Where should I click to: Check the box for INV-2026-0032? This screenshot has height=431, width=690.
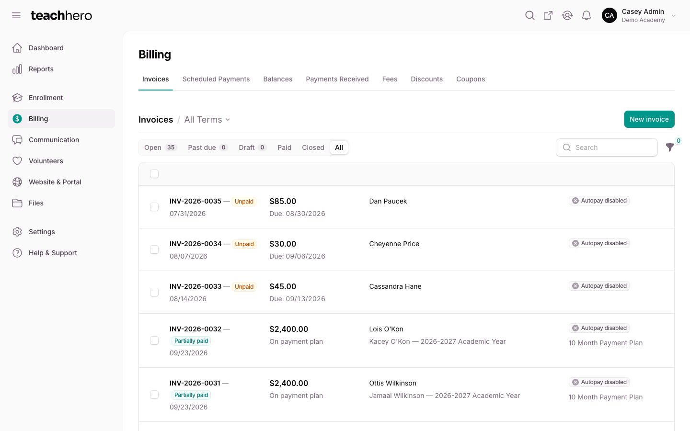click(154, 340)
